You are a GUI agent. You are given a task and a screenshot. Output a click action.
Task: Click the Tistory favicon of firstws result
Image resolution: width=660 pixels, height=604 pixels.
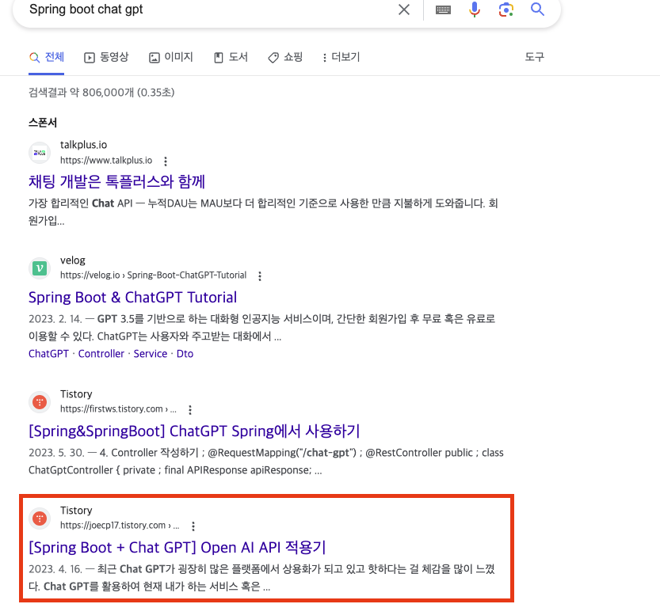(x=40, y=402)
